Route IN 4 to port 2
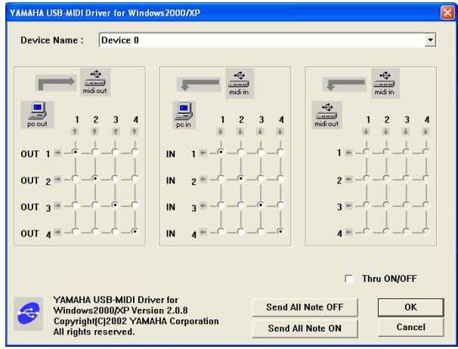The height and width of the screenshot is (349, 458). (240, 232)
